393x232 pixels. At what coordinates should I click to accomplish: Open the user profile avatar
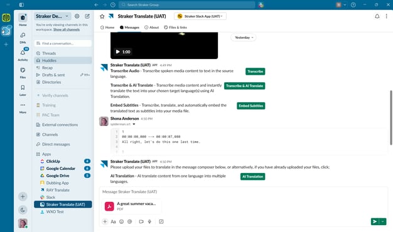pyautogui.click(x=23, y=223)
